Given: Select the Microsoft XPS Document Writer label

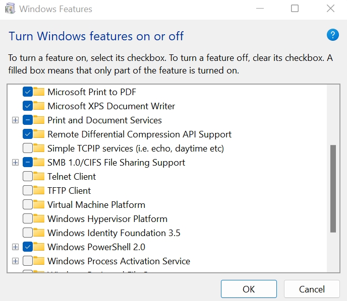Looking at the screenshot, I should pyautogui.click(x=111, y=106).
